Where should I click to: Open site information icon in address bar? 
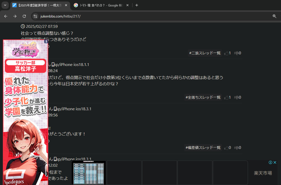(35, 16)
